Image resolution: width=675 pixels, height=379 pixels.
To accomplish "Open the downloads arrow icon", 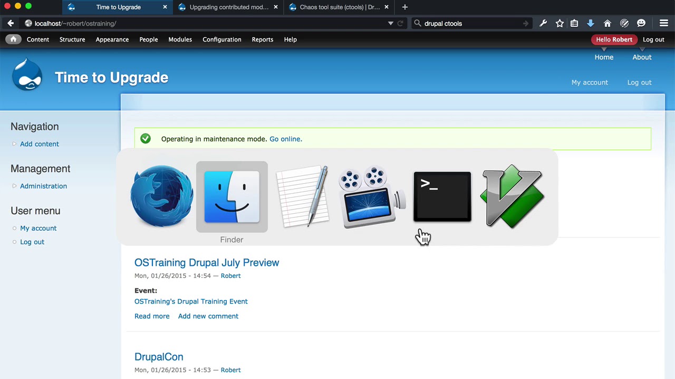I will (x=591, y=23).
